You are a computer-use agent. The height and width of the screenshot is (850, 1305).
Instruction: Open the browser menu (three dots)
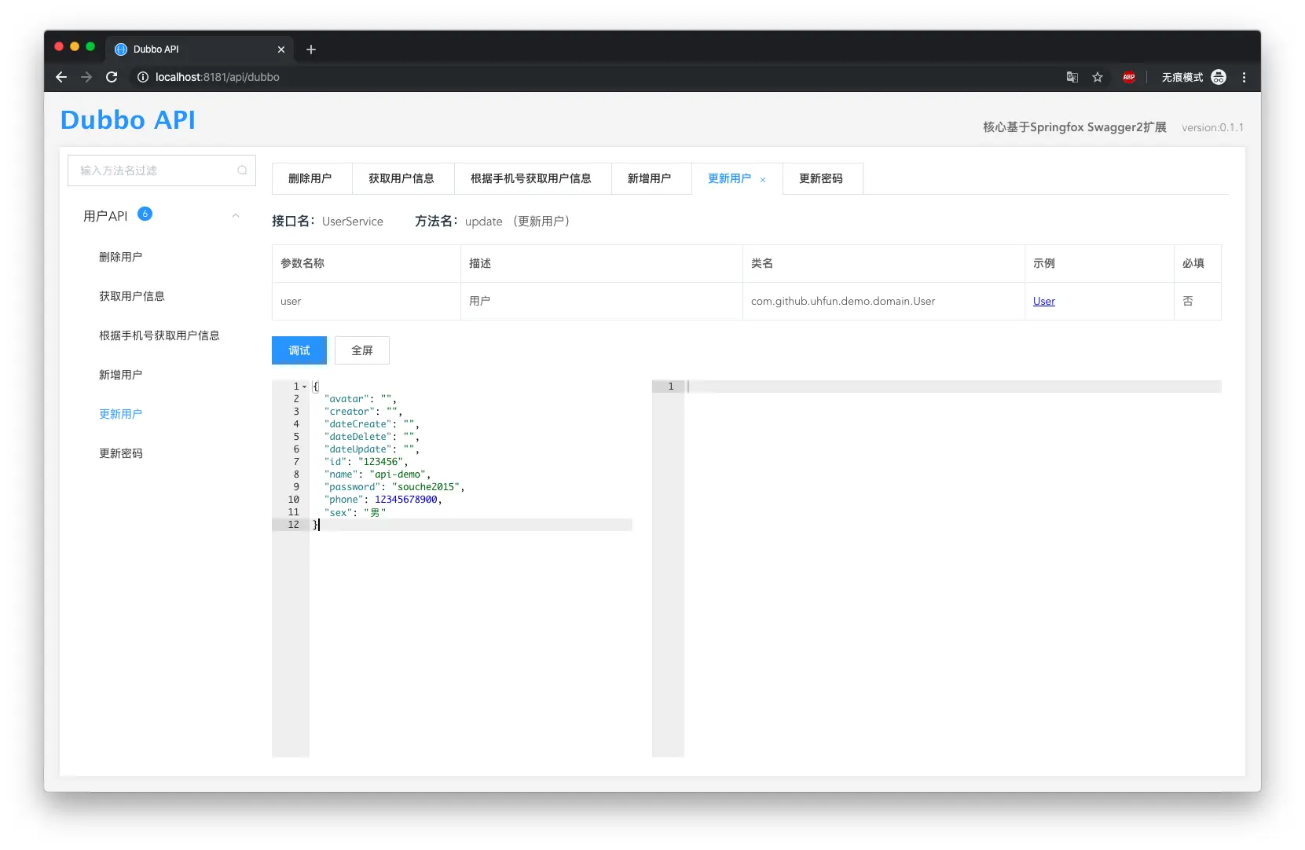click(1244, 77)
